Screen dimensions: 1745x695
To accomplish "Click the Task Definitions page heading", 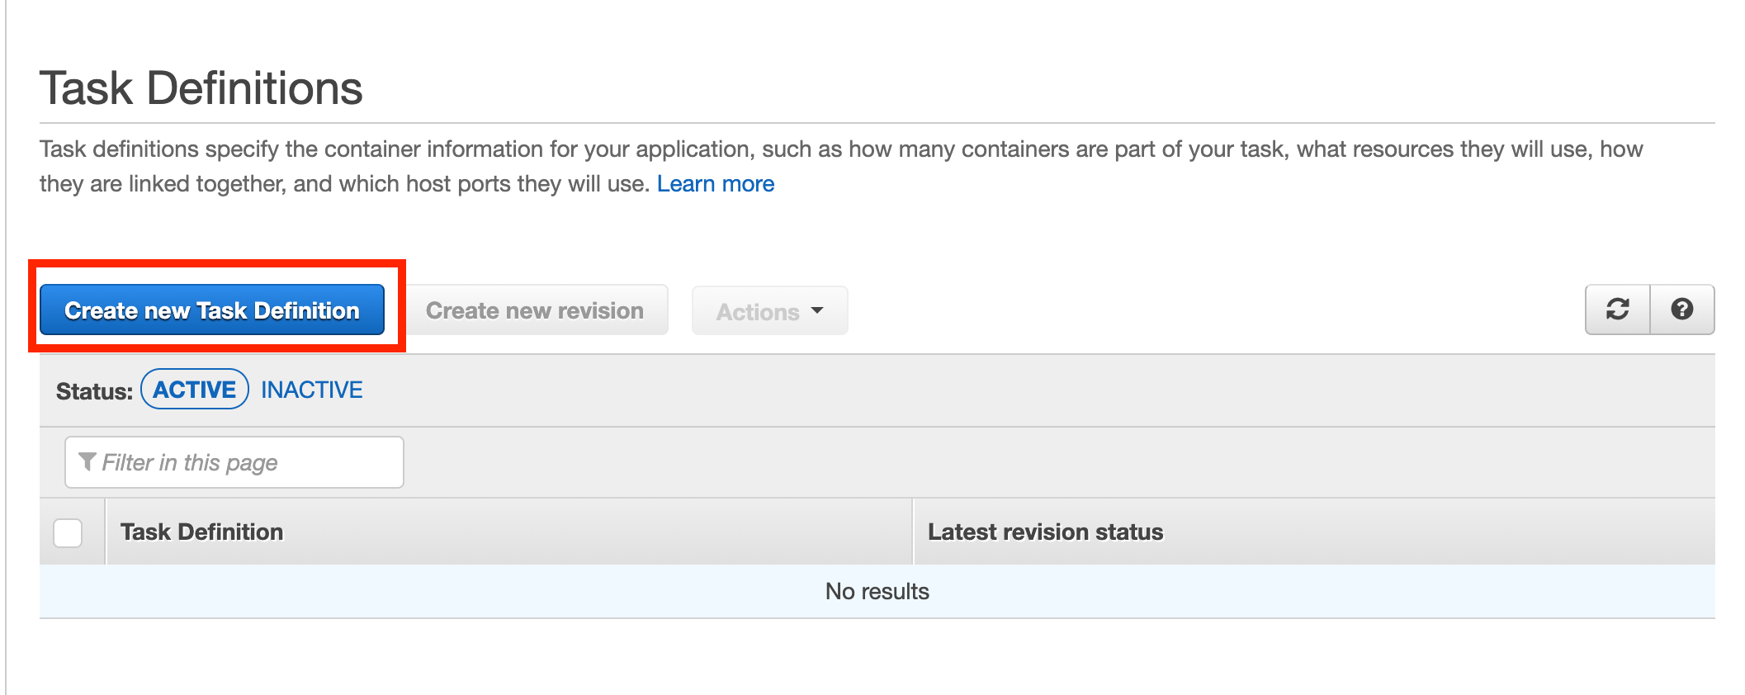I will tap(201, 88).
